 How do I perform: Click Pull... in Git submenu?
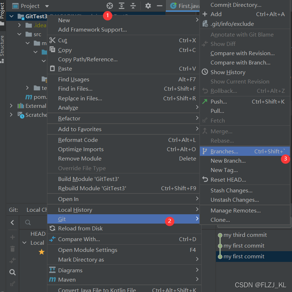point(245,111)
